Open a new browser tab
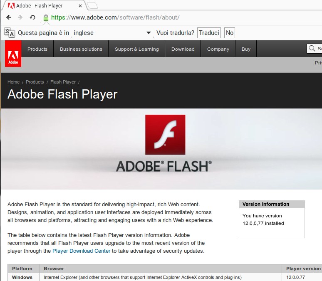 click(x=92, y=5)
